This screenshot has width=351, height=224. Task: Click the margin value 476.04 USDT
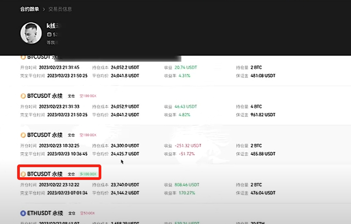[x=263, y=193]
